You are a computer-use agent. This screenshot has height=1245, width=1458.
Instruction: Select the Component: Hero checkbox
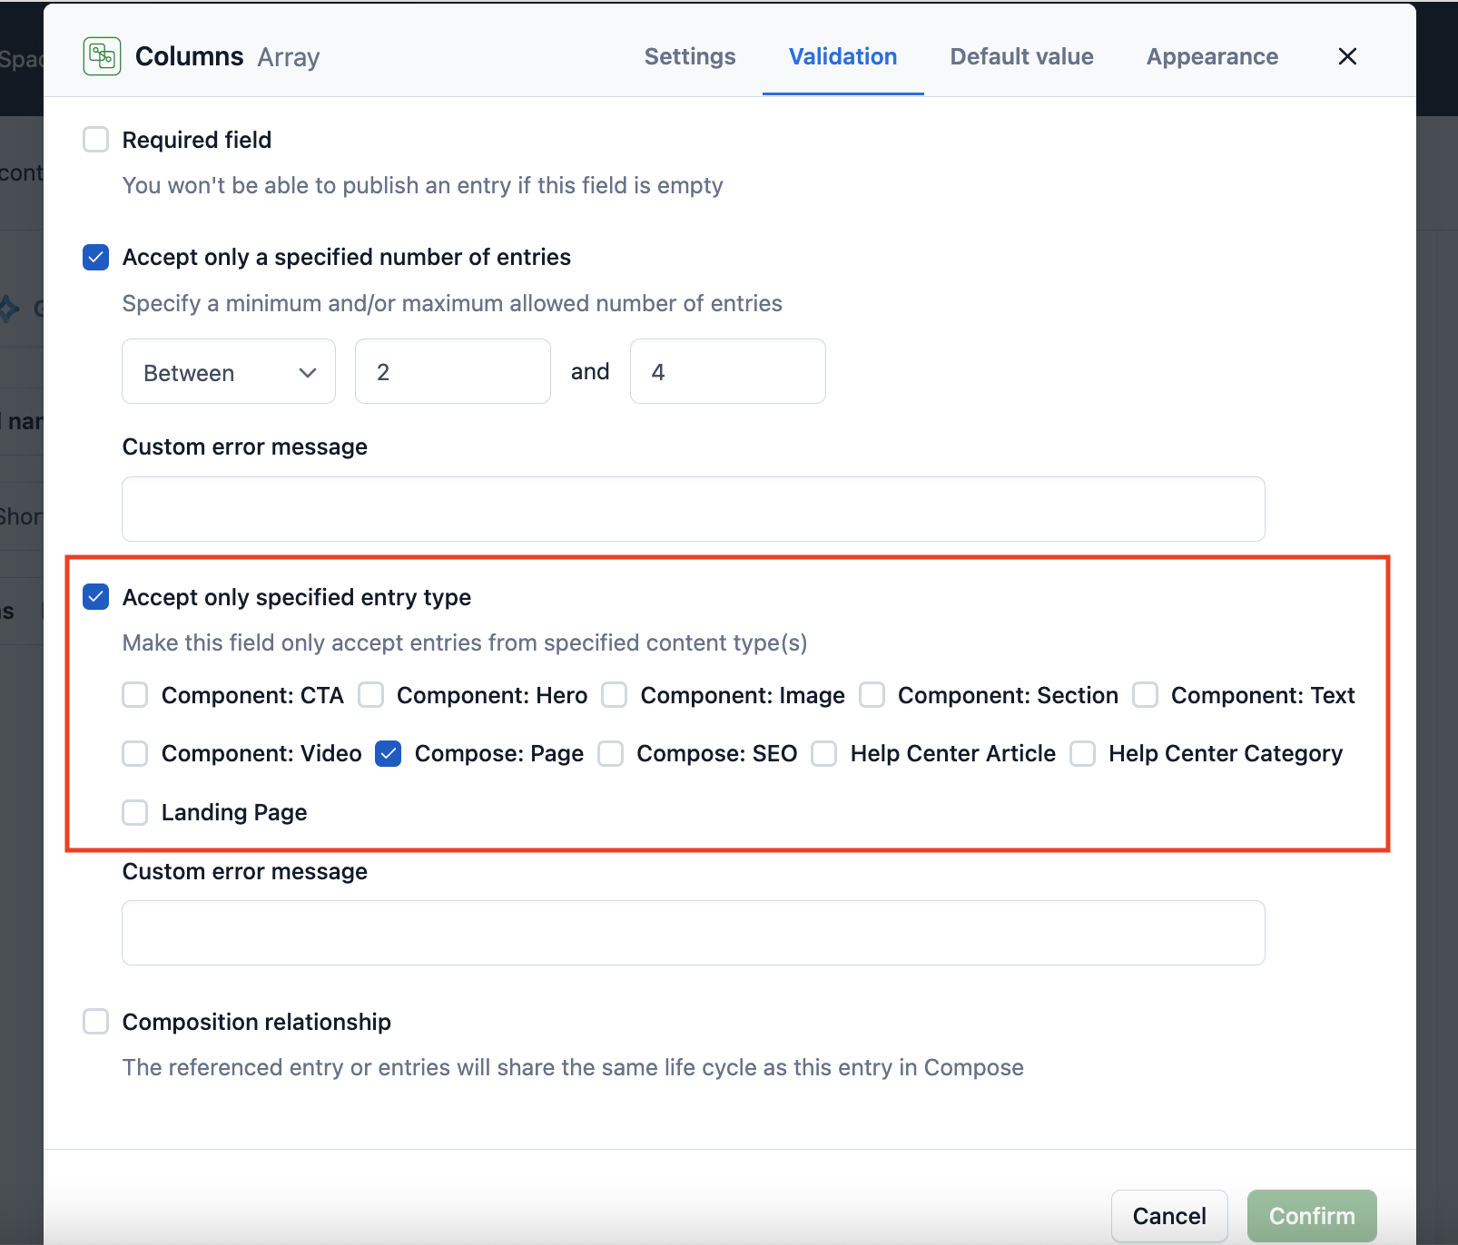click(370, 695)
